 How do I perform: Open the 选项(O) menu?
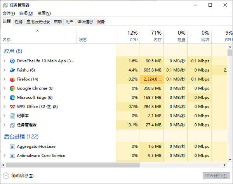[26, 13]
